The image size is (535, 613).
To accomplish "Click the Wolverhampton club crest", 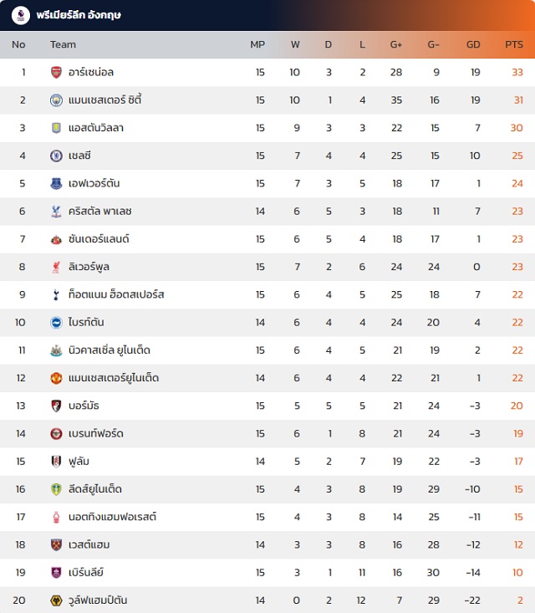I will [56, 600].
